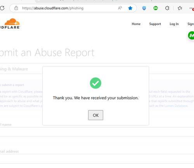The image size is (194, 168).
Task: Open the Support navigation link
Action: (155, 24)
